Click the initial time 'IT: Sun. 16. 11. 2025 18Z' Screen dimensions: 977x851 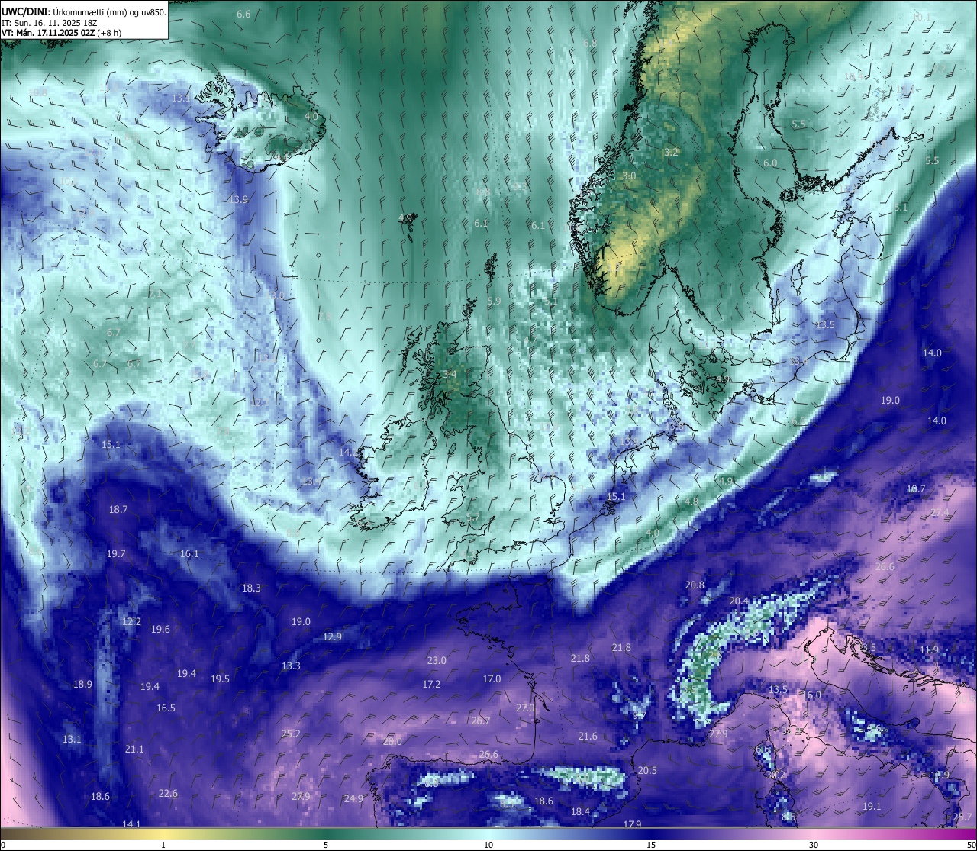pos(49,22)
